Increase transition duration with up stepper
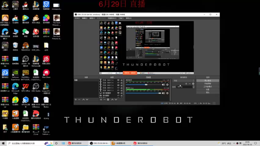The image size is (260, 146). click(x=193, y=86)
